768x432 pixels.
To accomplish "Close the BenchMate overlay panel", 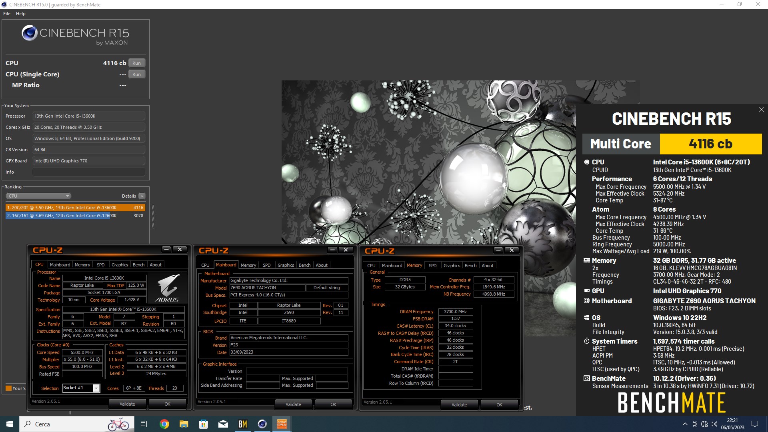I will pyautogui.click(x=761, y=110).
